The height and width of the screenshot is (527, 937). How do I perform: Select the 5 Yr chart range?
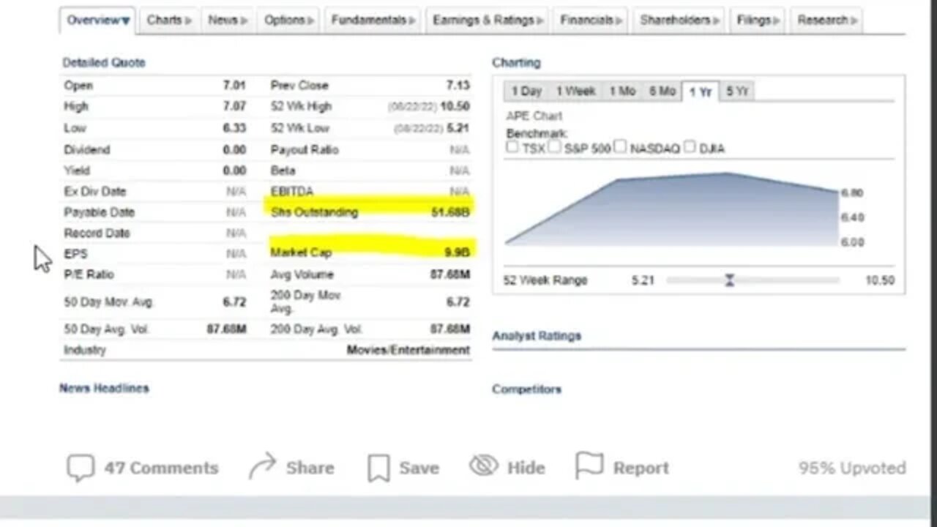click(x=737, y=91)
